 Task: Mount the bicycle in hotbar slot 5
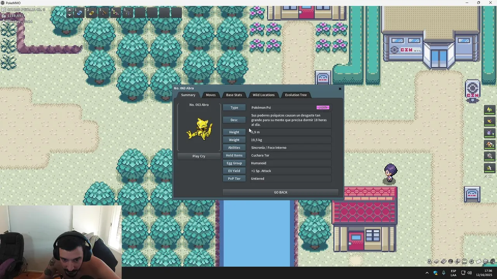pyautogui.click(x=127, y=13)
